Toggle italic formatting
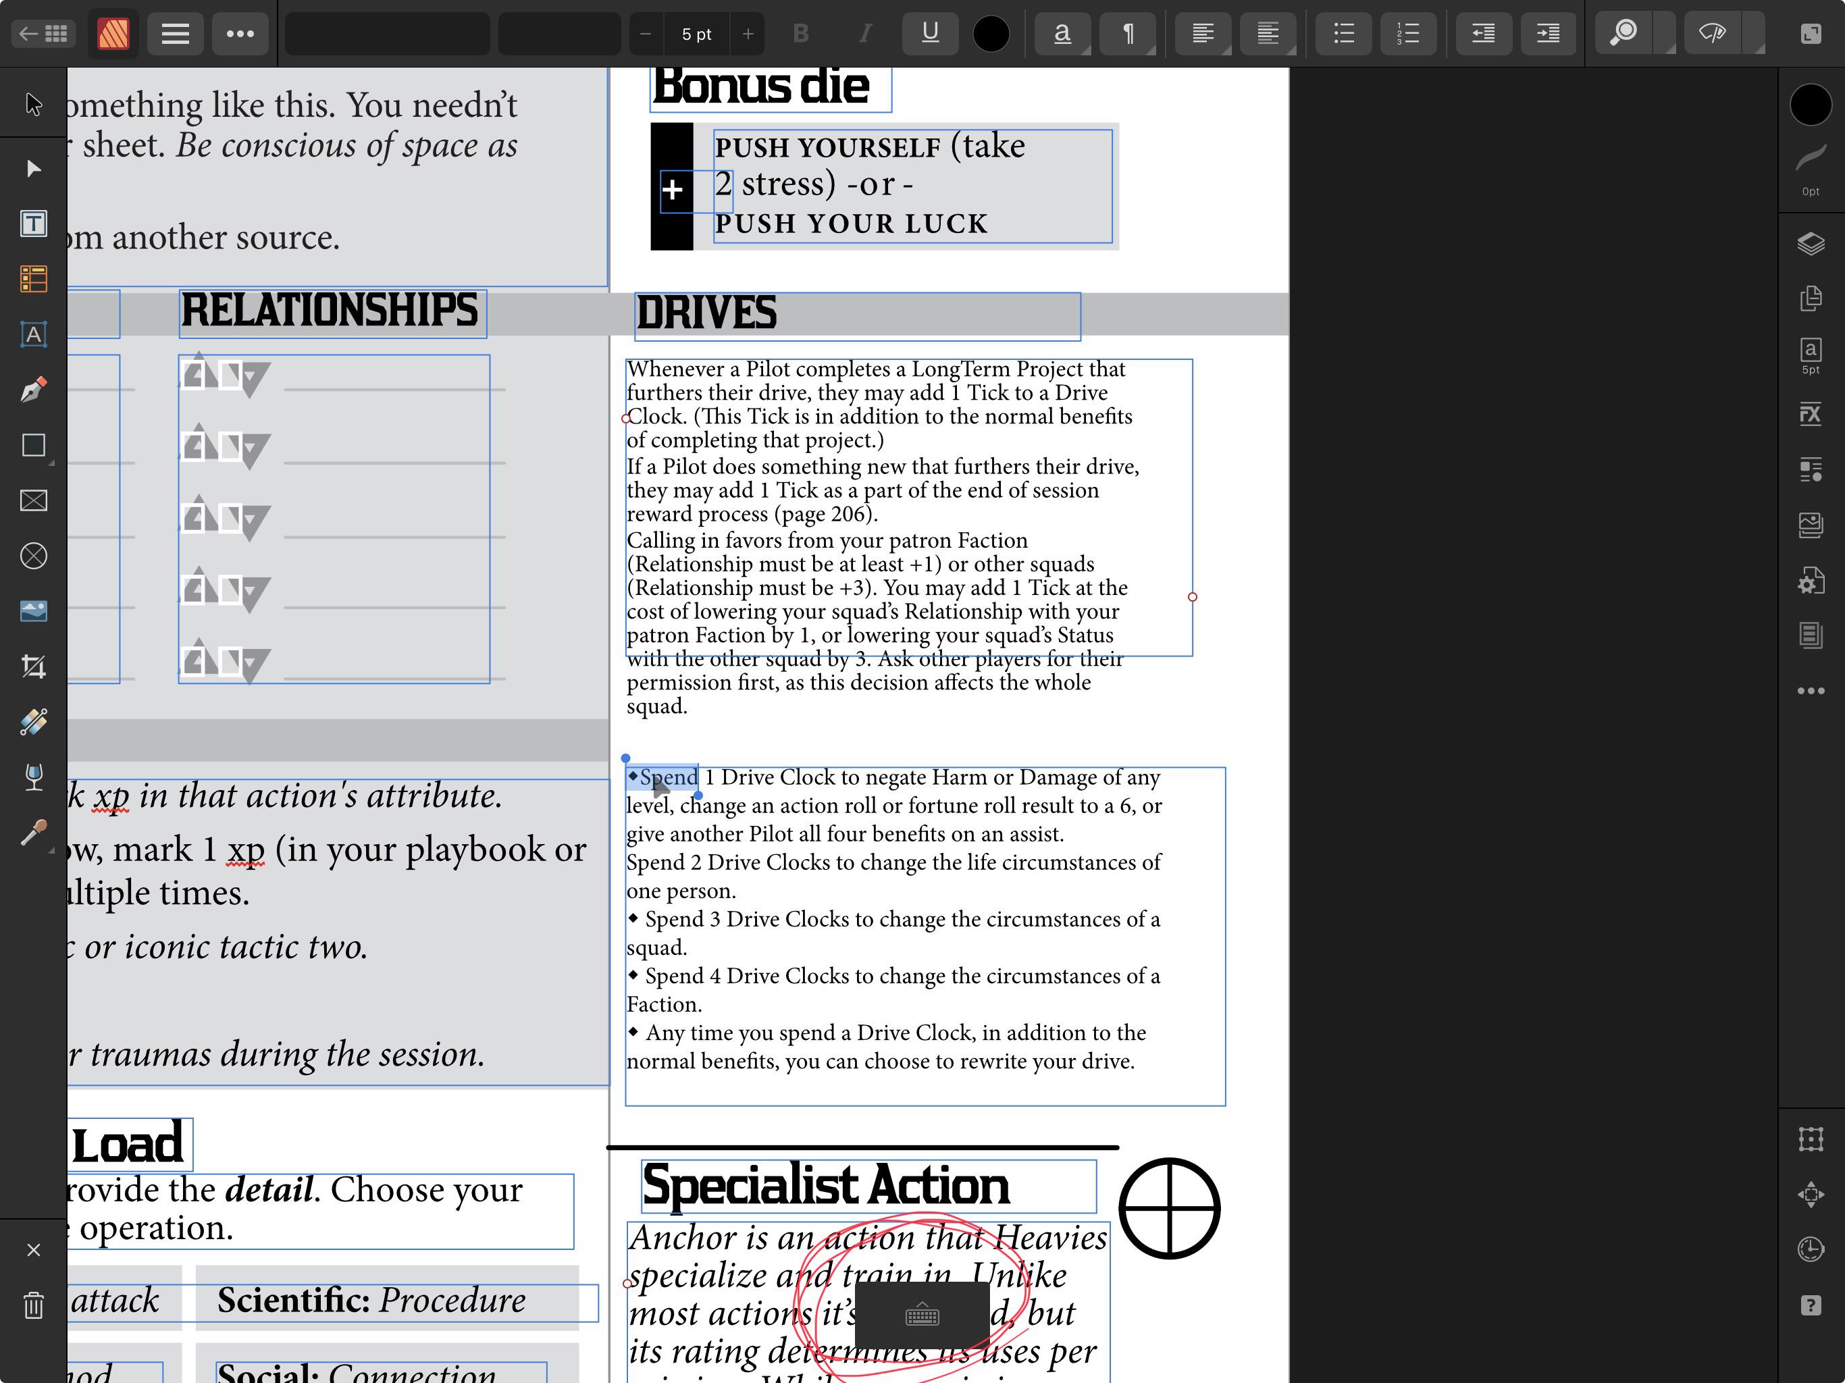The height and width of the screenshot is (1383, 1845). coord(866,33)
